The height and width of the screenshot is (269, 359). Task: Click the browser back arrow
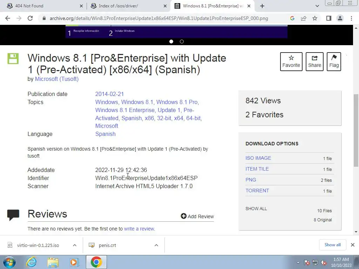click(x=8, y=18)
